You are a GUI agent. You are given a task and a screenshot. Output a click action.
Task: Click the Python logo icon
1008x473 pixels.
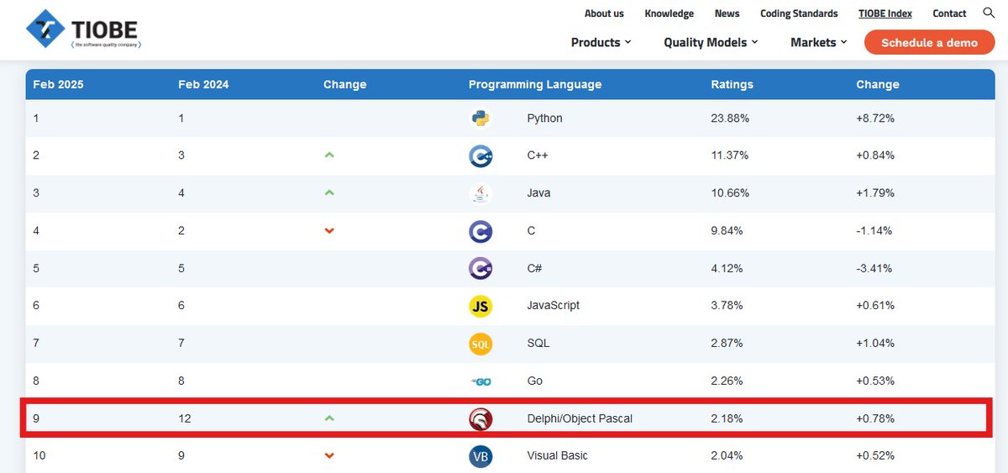click(480, 118)
